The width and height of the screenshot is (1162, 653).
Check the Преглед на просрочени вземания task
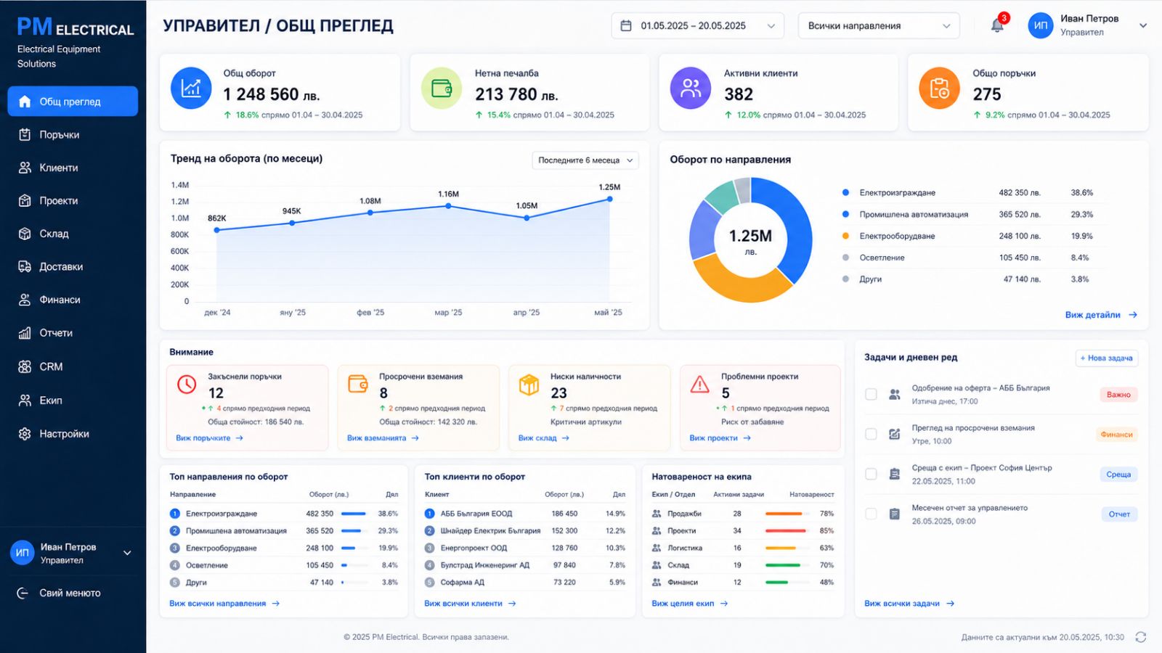pos(871,434)
